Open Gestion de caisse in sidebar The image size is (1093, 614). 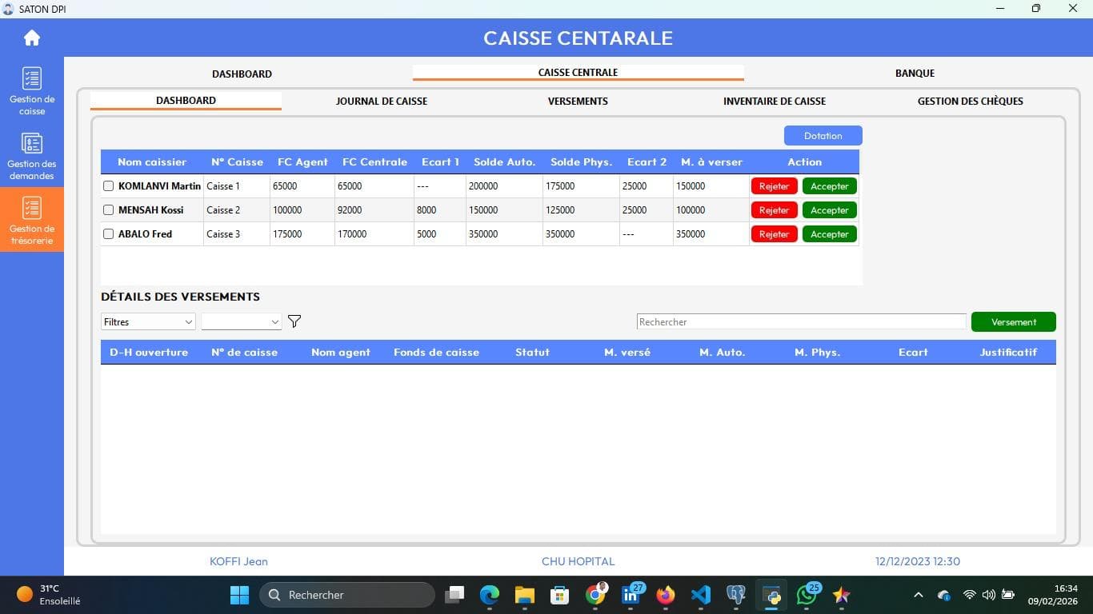click(32, 90)
